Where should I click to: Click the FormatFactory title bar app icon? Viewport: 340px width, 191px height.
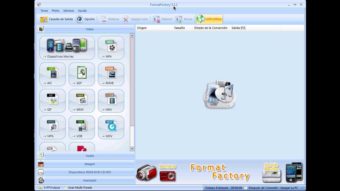click(x=39, y=5)
